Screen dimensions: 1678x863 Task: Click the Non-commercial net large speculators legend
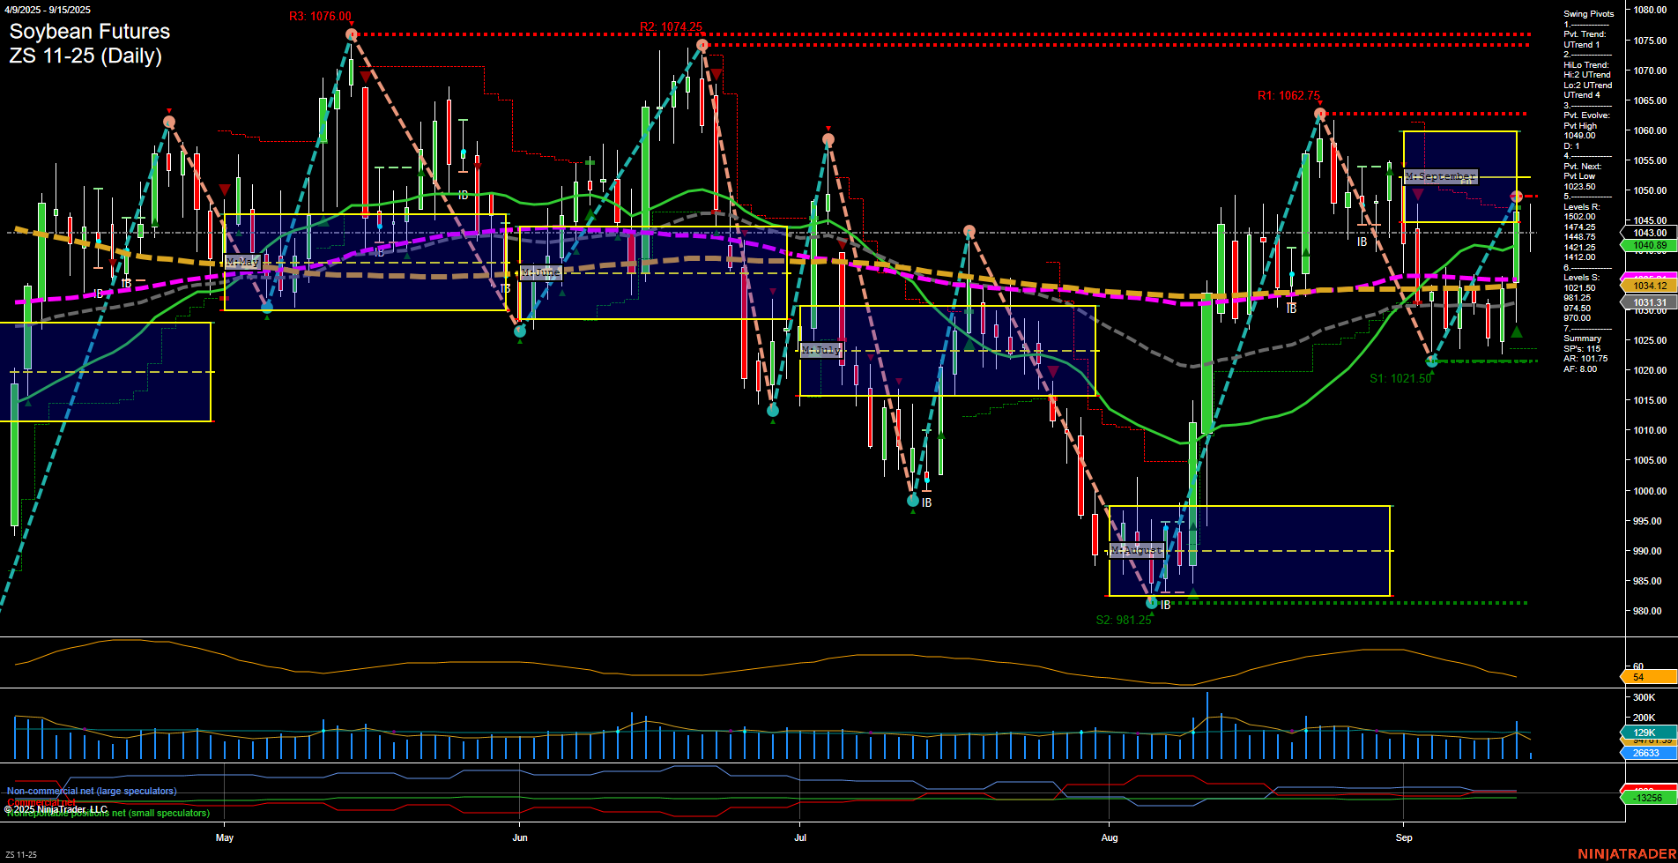pyautogui.click(x=91, y=791)
